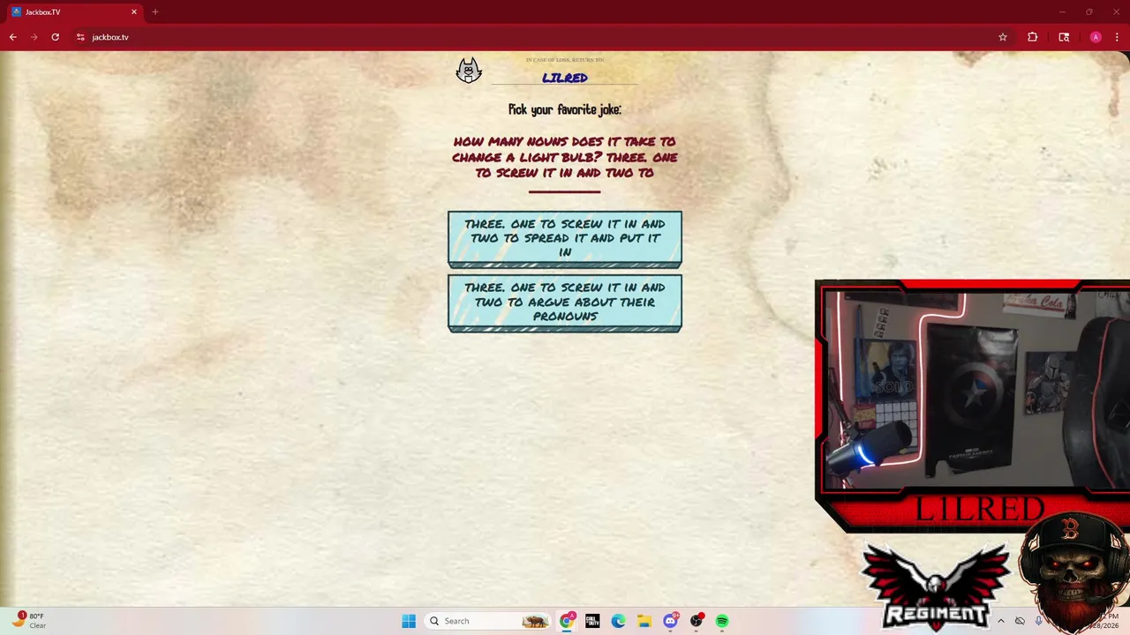1130x635 pixels.
Task: Open Call of Duty from the taskbar
Action: (x=592, y=621)
